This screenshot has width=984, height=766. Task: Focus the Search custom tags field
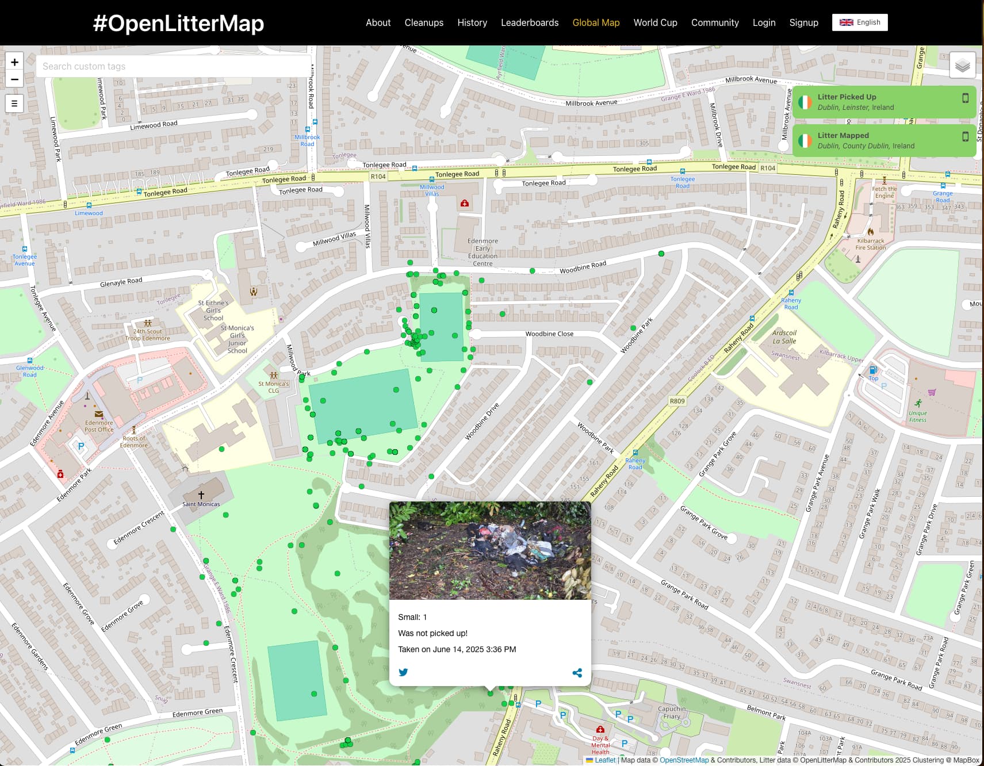[x=174, y=66]
